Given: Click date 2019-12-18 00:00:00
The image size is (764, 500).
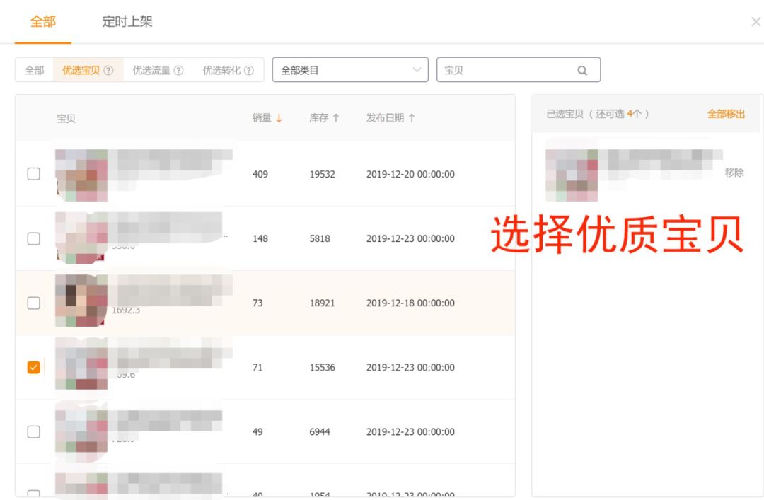Looking at the screenshot, I should (410, 303).
